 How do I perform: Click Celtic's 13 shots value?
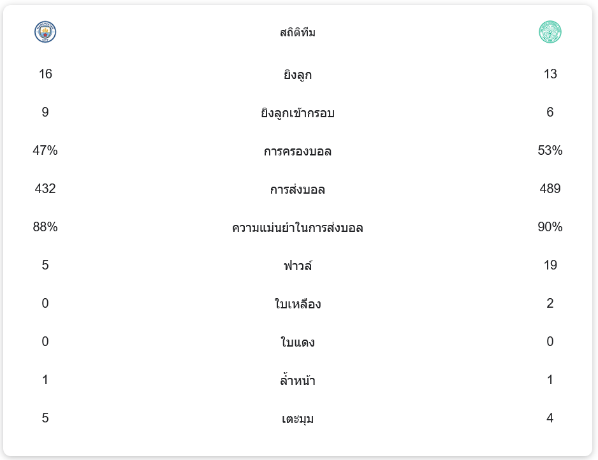click(550, 74)
